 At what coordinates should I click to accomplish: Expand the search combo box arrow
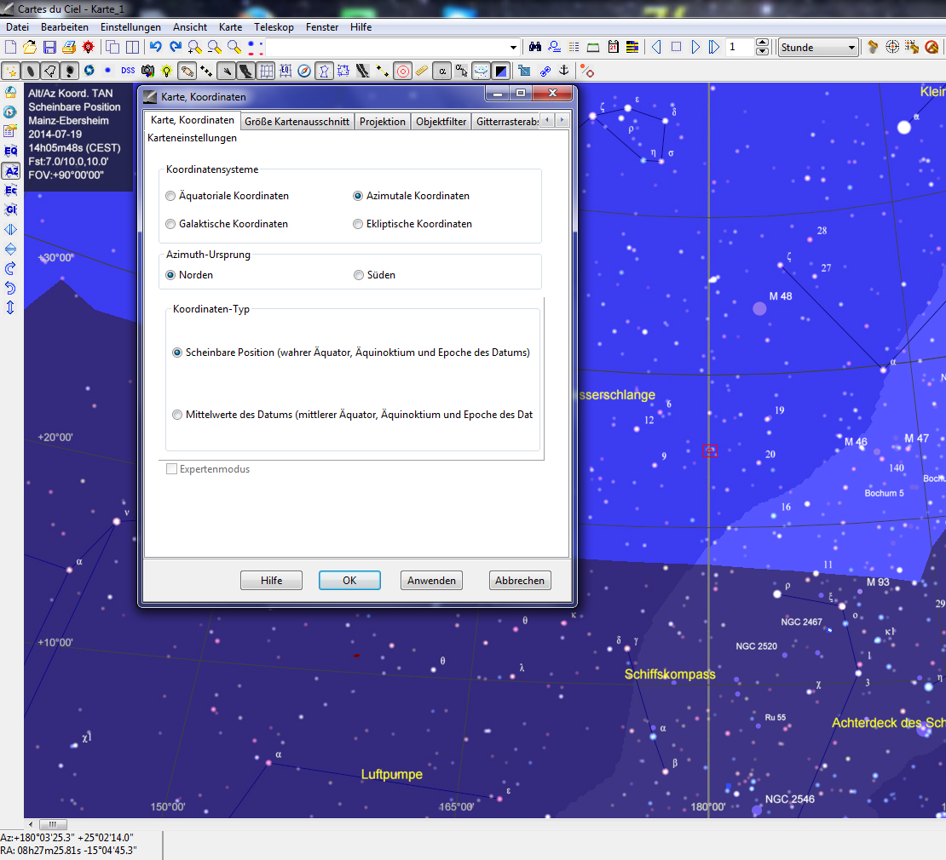click(513, 47)
